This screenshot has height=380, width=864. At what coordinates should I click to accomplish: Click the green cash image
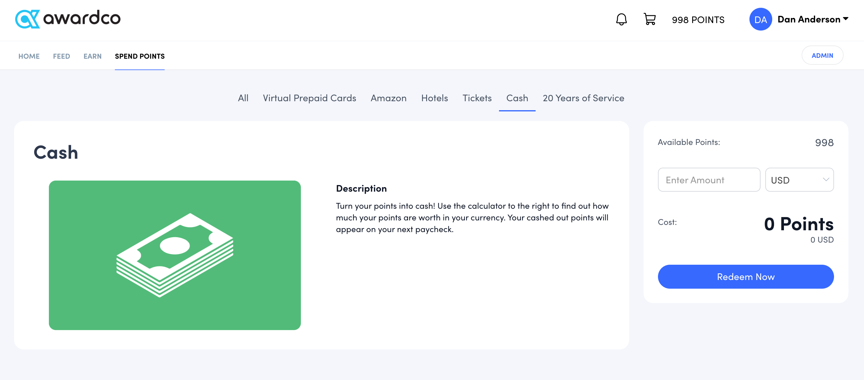click(x=175, y=255)
